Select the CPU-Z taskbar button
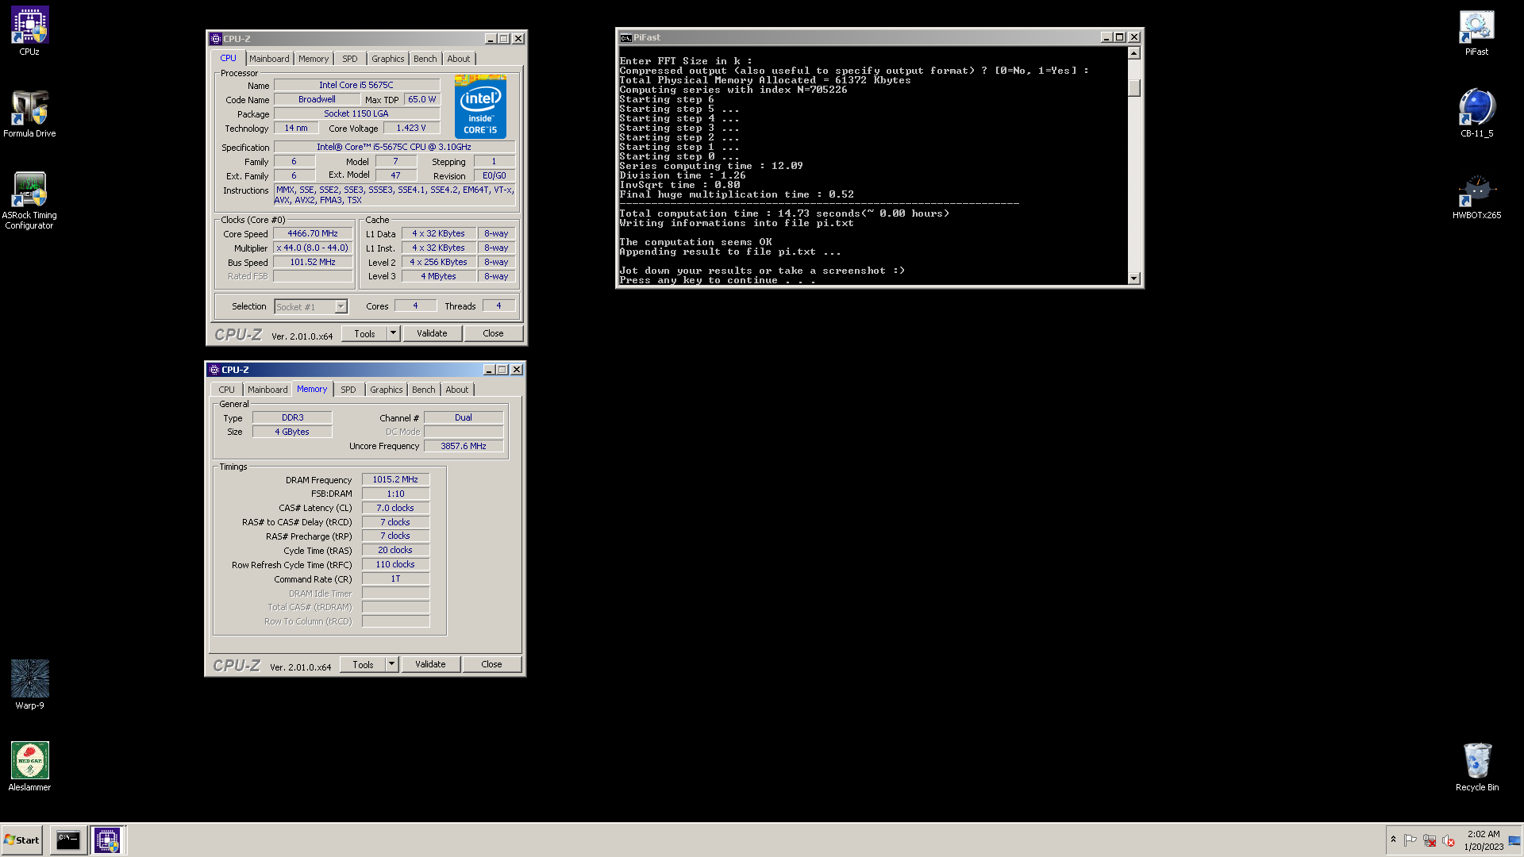This screenshot has width=1524, height=857. (x=107, y=840)
